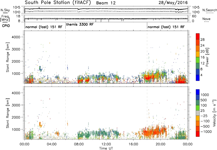Pick the red bottom segment of Velocity colorbar
217x150 pixels.
click(x=198, y=134)
